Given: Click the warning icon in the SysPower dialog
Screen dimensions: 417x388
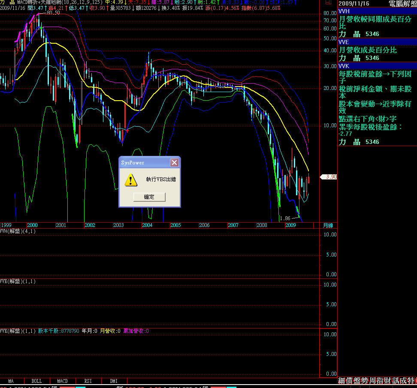Looking at the screenshot, I should point(131,179).
